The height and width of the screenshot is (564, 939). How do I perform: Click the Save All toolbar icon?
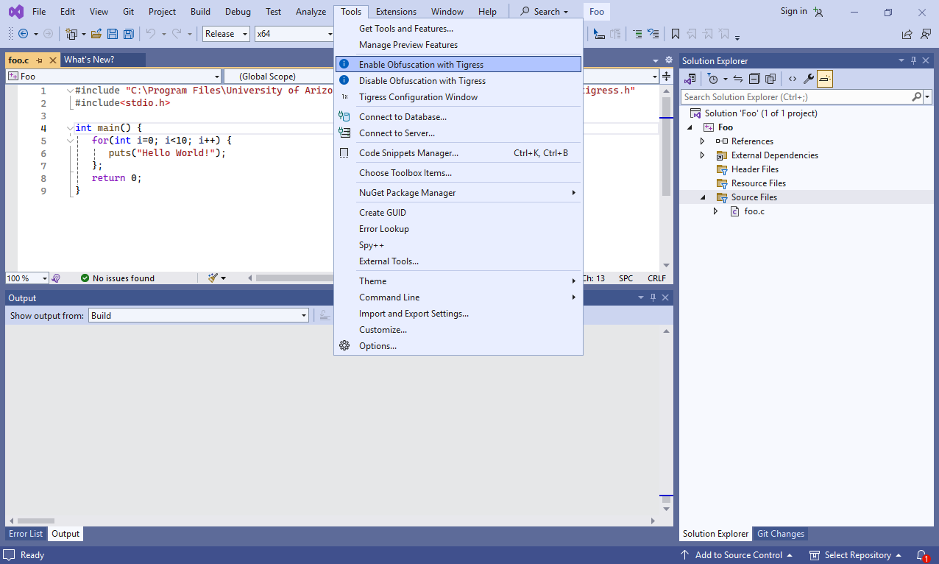click(129, 34)
